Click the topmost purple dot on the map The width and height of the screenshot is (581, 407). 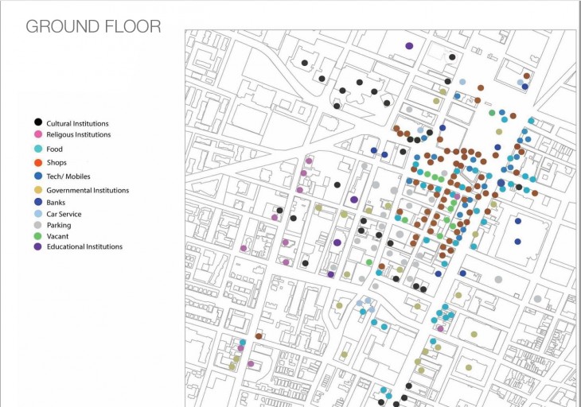(409, 46)
